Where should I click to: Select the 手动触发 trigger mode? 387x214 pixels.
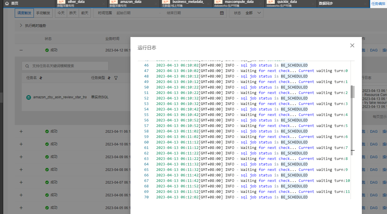click(x=43, y=13)
